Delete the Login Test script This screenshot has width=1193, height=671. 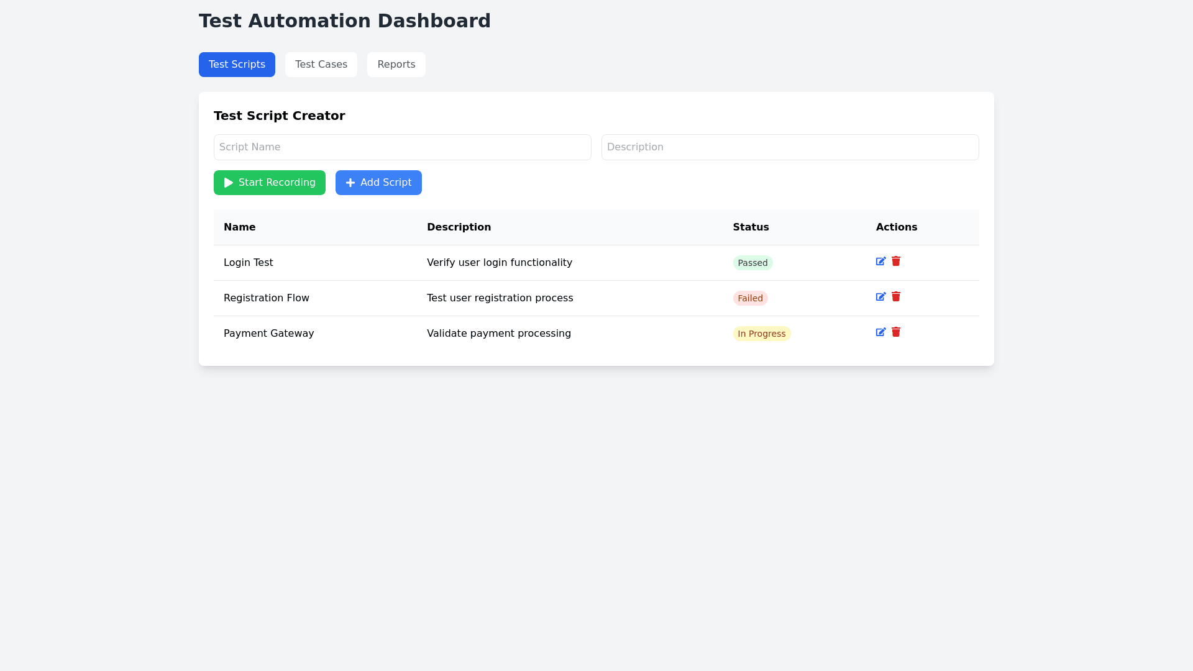(x=896, y=261)
